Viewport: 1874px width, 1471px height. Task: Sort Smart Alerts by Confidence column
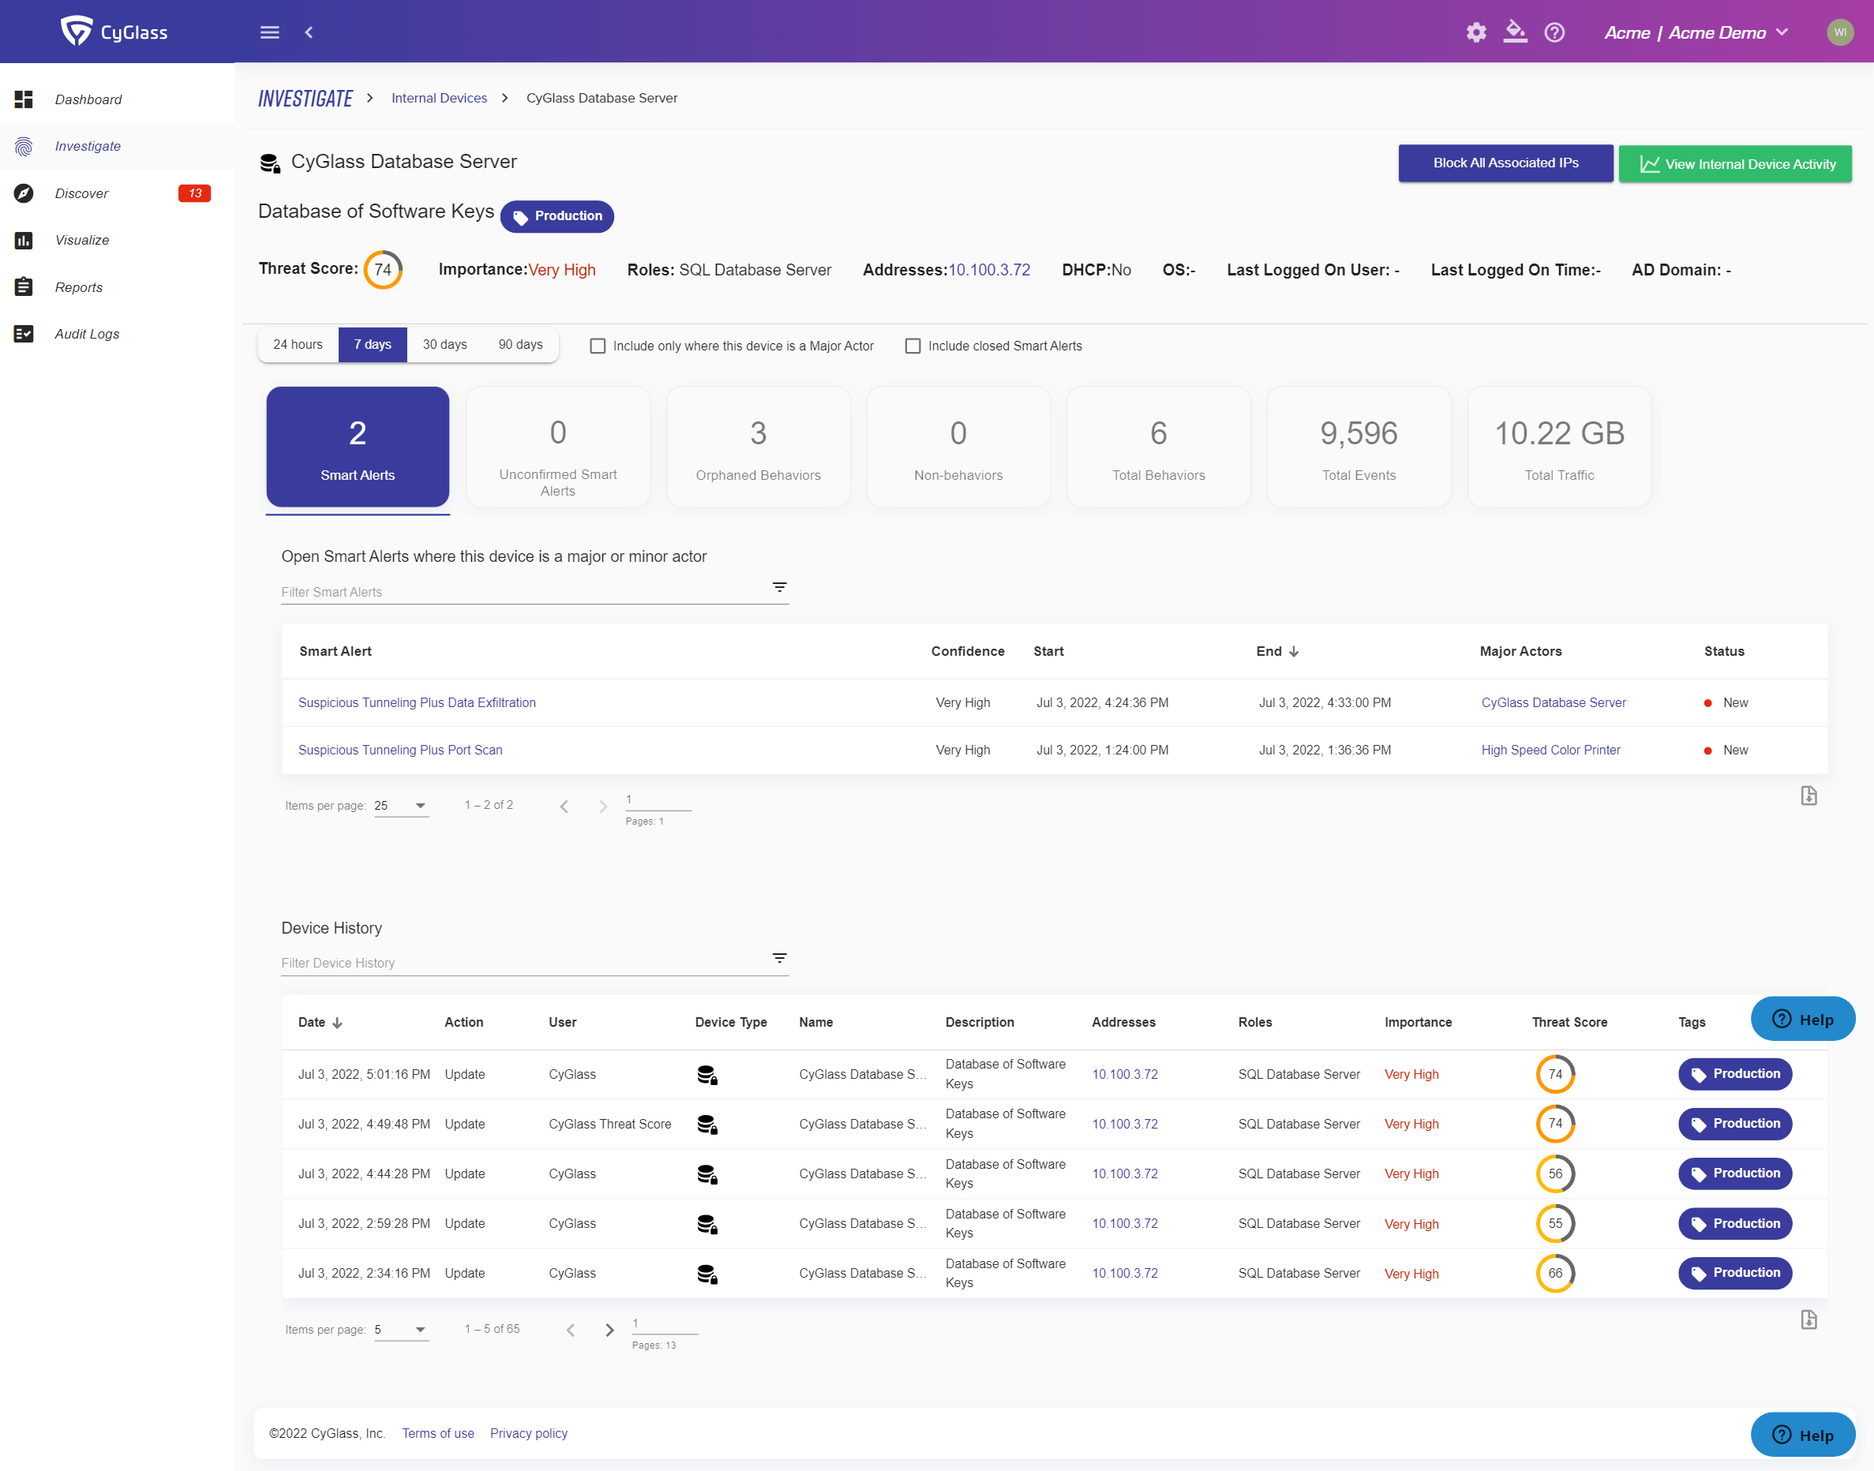[x=967, y=651]
